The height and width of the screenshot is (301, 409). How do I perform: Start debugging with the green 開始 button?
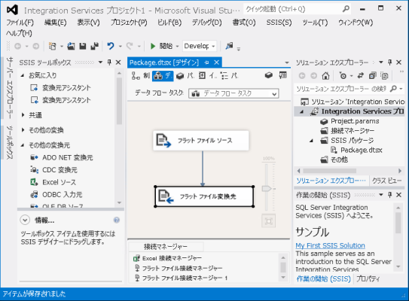[162, 46]
